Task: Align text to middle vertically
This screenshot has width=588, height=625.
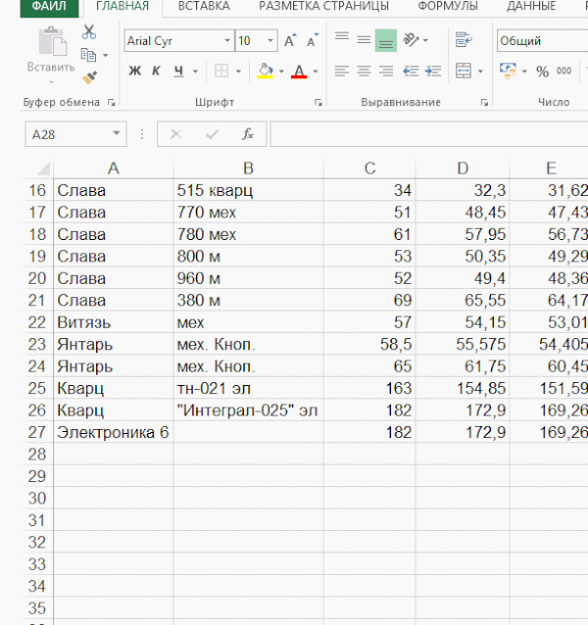Action: point(364,40)
